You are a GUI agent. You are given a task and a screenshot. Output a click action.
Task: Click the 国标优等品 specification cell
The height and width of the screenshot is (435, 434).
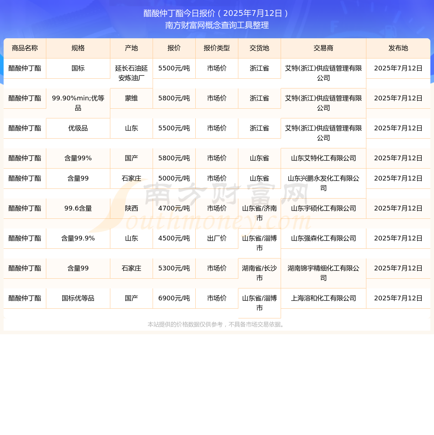pos(78,298)
